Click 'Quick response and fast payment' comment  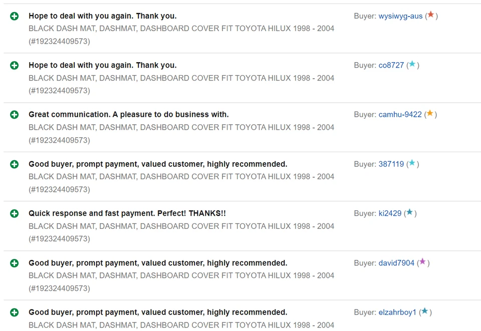pyautogui.click(x=127, y=213)
